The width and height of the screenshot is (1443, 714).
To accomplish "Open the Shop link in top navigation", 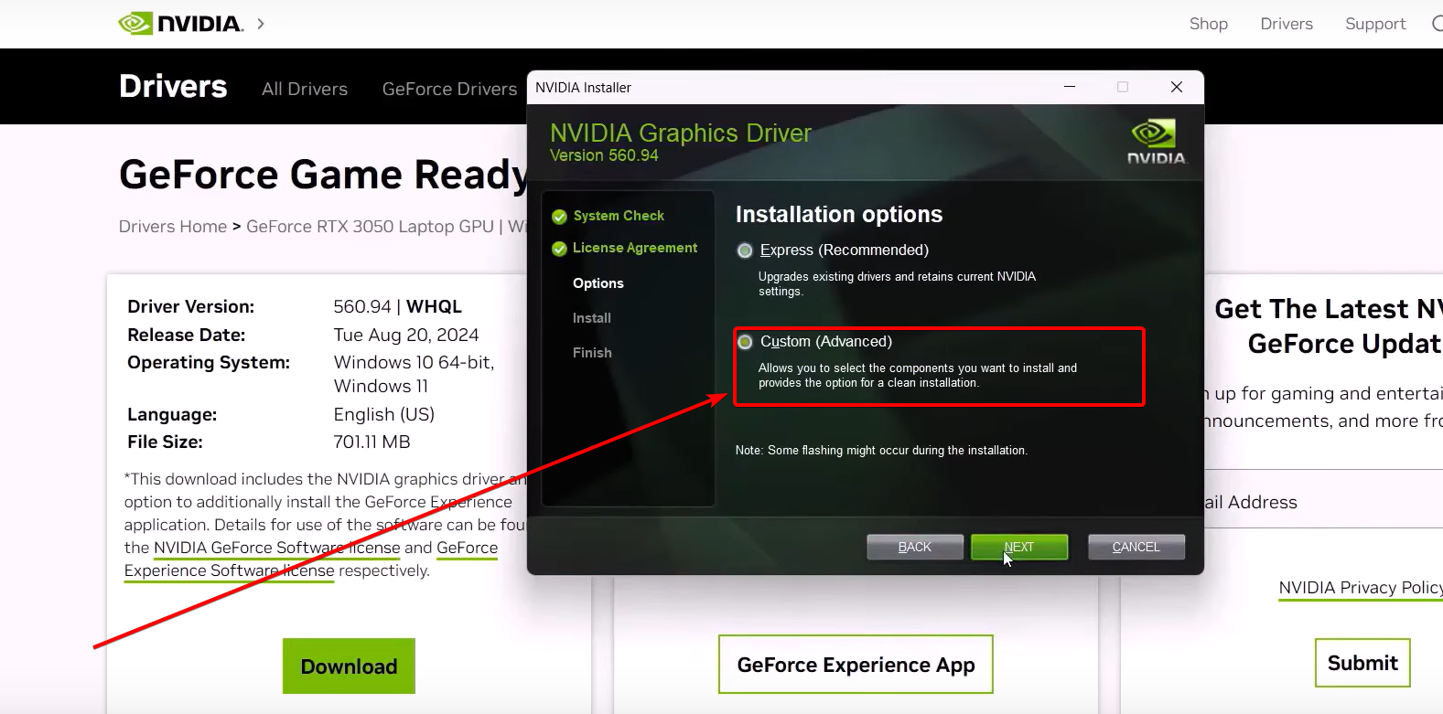I will coord(1209,24).
